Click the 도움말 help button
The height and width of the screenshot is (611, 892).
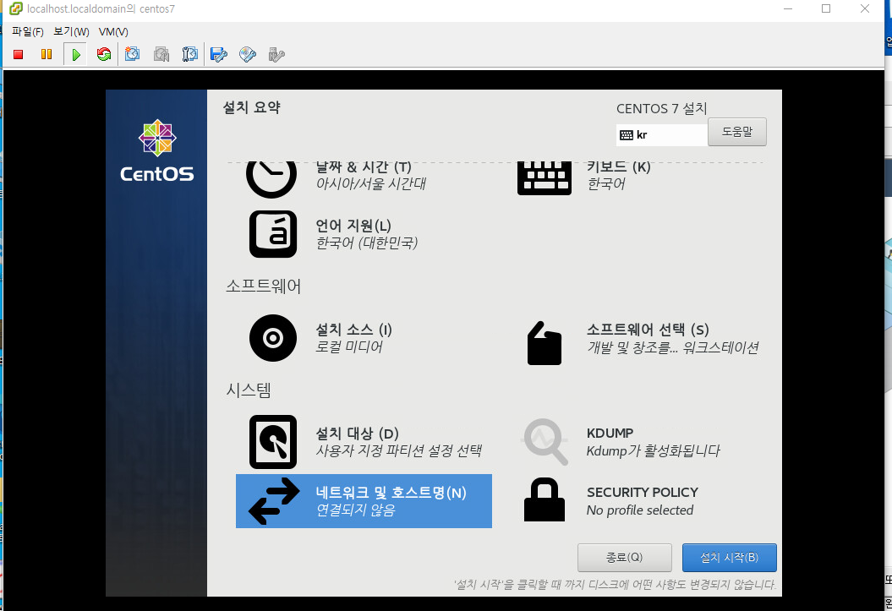tap(736, 132)
